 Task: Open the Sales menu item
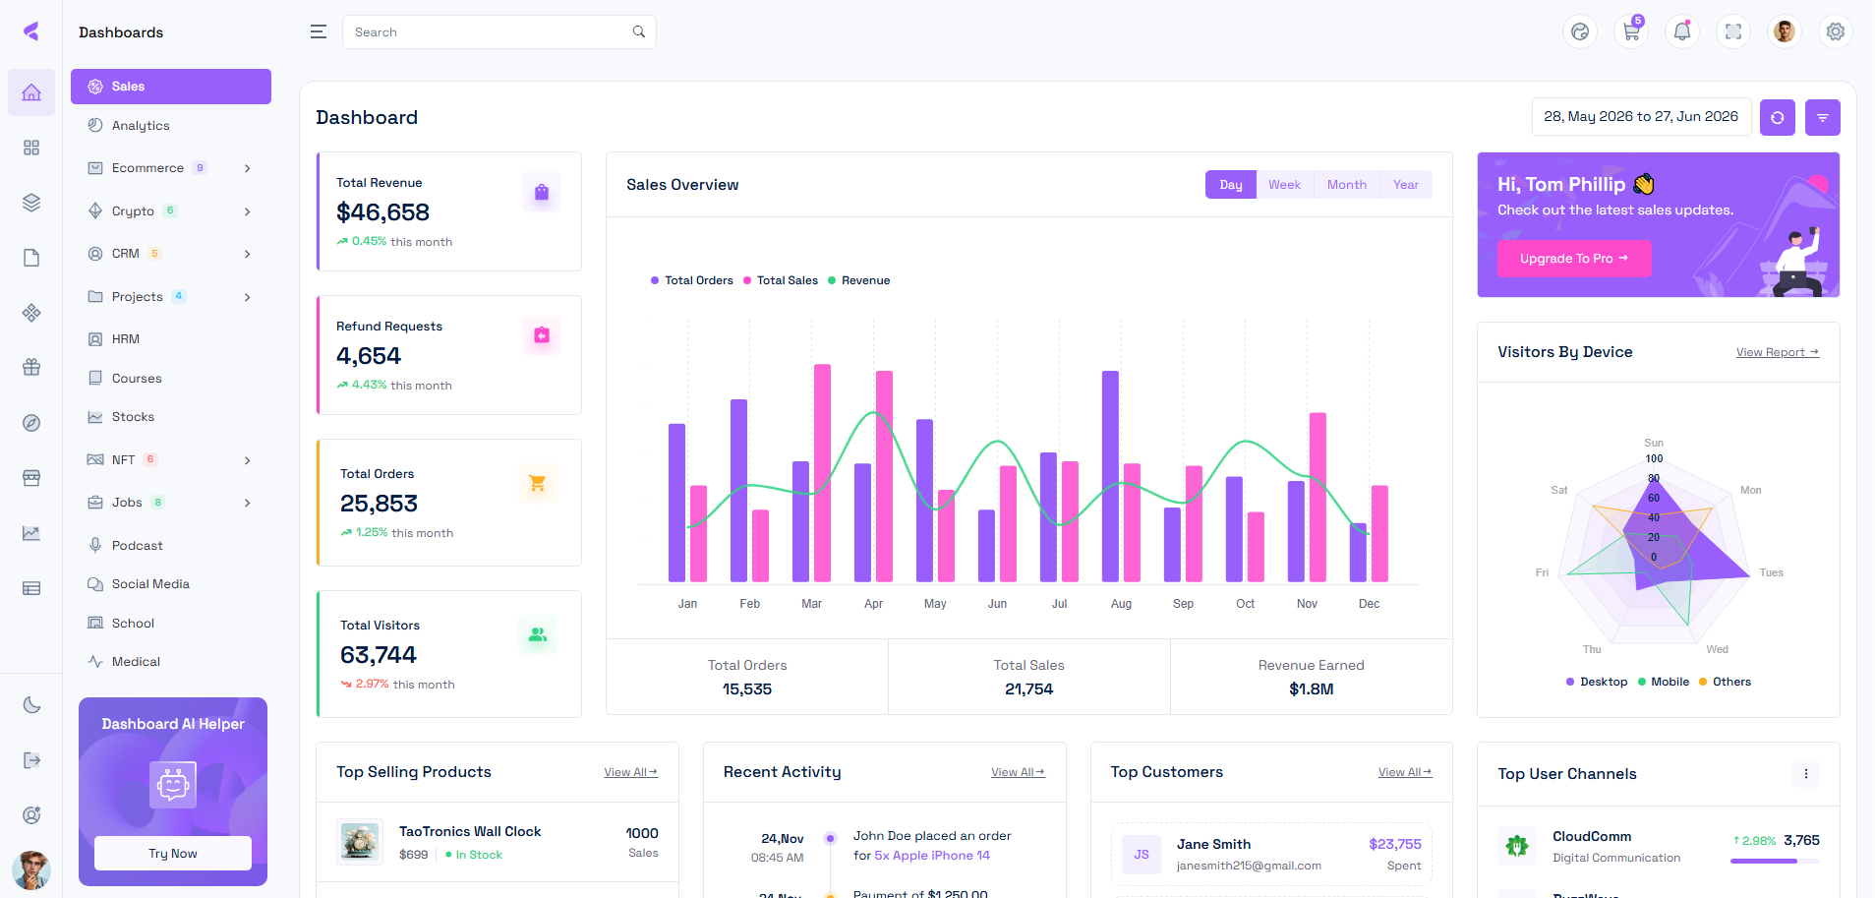tap(171, 87)
